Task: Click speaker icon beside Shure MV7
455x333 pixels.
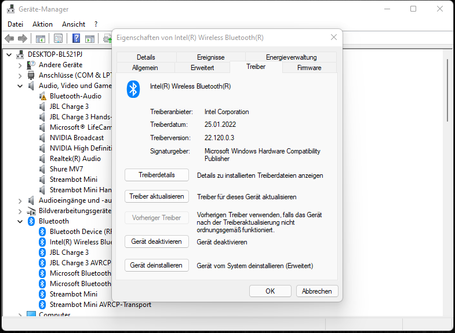Action: [x=42, y=169]
